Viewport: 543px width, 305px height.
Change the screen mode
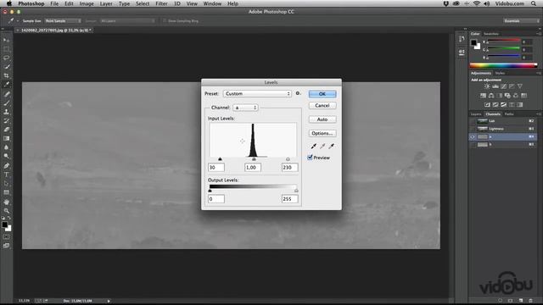point(6,246)
